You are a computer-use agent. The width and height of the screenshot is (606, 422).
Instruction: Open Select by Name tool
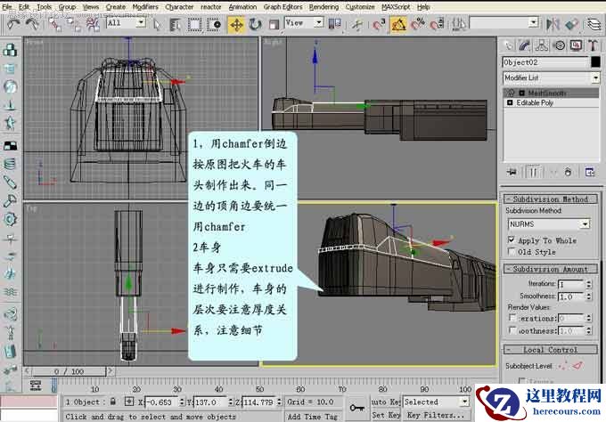click(x=175, y=24)
